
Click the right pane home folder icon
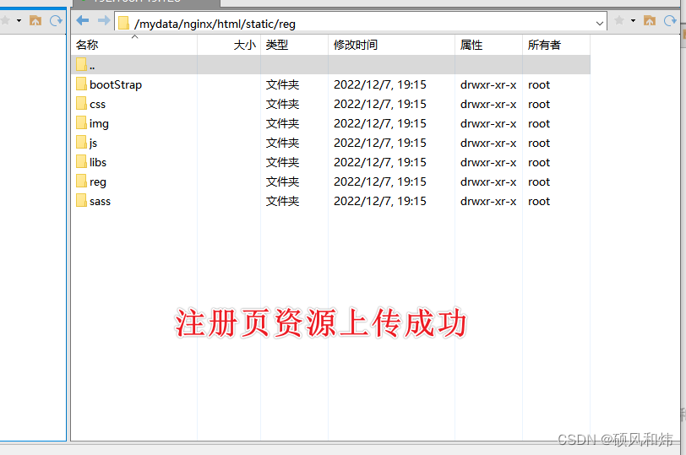[650, 20]
